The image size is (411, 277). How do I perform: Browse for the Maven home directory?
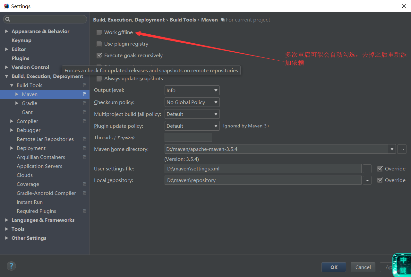pyautogui.click(x=402, y=149)
